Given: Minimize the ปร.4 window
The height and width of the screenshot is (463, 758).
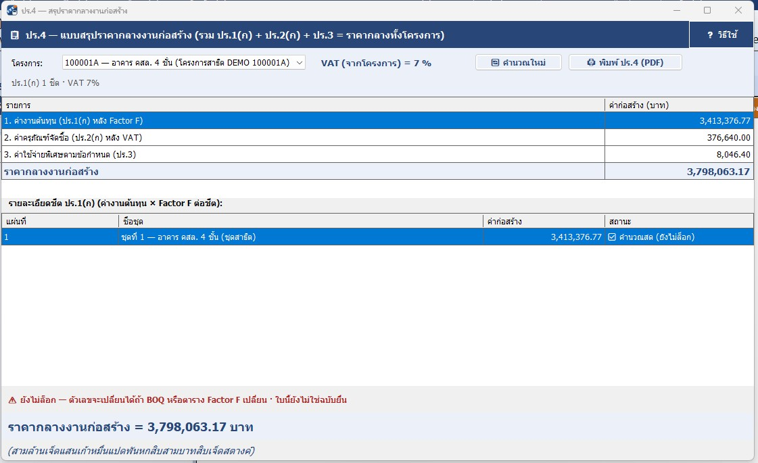Looking at the screenshot, I should coord(677,10).
